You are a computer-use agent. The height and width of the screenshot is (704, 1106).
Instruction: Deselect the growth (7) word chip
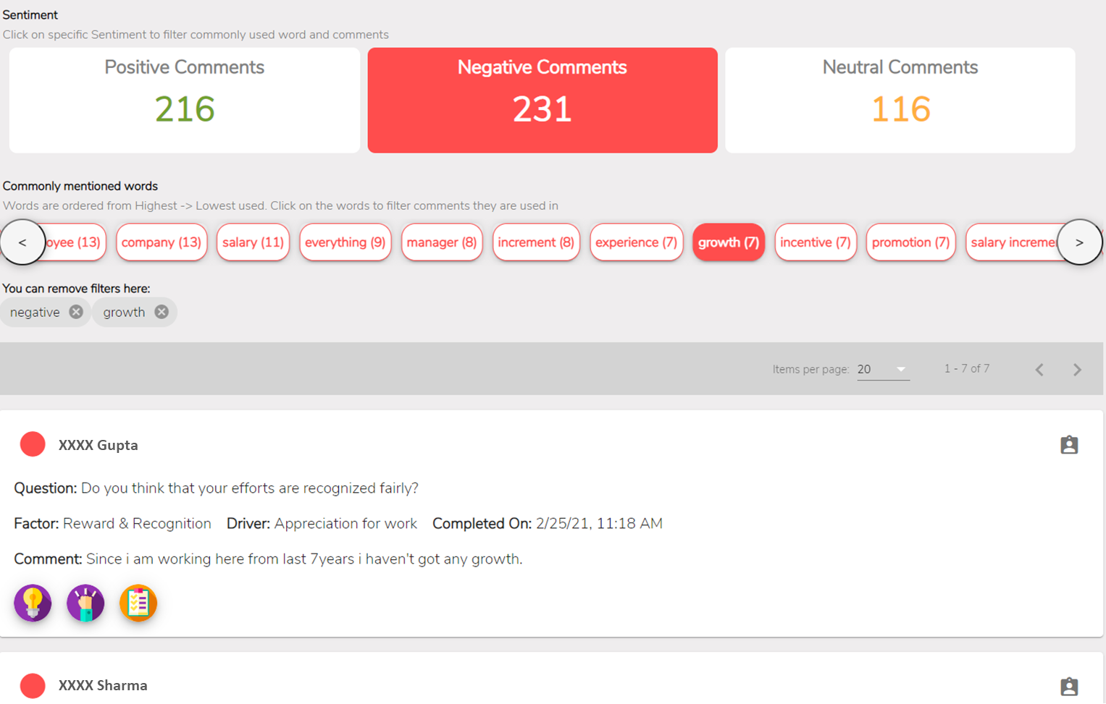pos(729,242)
